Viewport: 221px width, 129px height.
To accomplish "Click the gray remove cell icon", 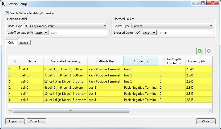I will 209,51.
